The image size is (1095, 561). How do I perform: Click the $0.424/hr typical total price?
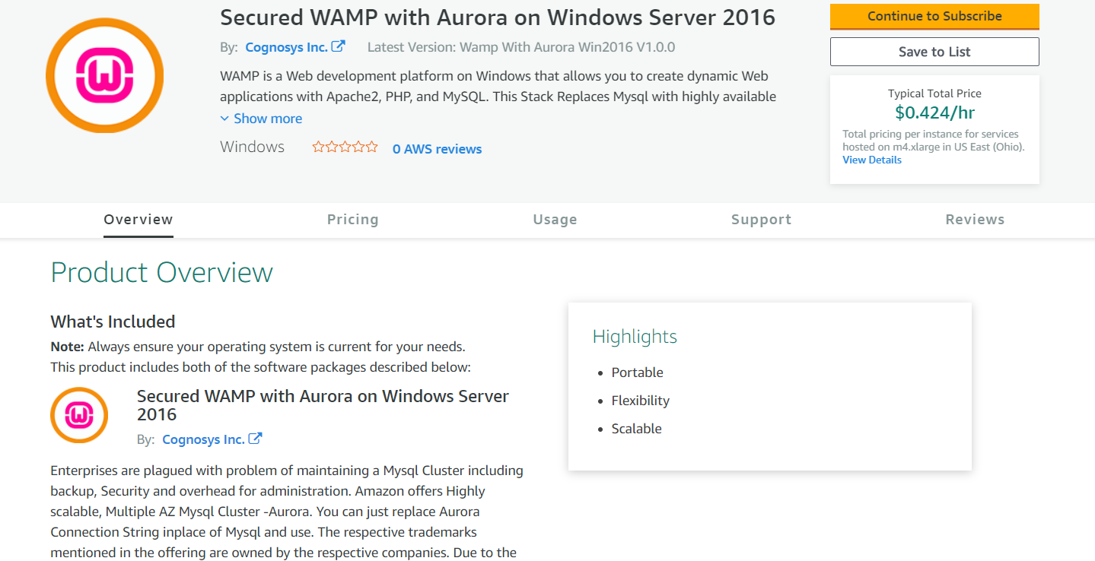934,113
